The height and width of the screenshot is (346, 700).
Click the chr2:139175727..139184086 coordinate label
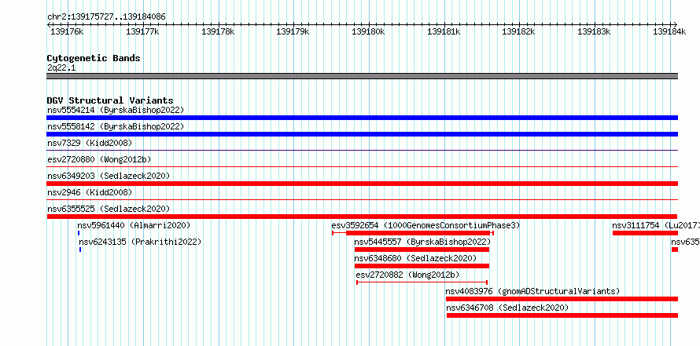pyautogui.click(x=106, y=17)
